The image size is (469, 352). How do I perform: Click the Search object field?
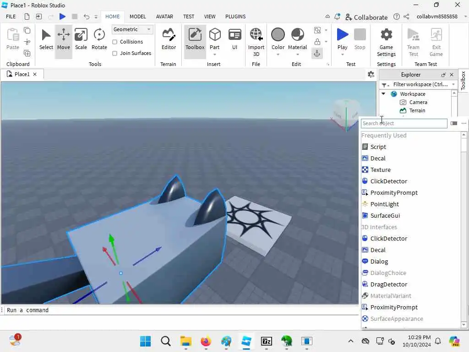pyautogui.click(x=404, y=123)
